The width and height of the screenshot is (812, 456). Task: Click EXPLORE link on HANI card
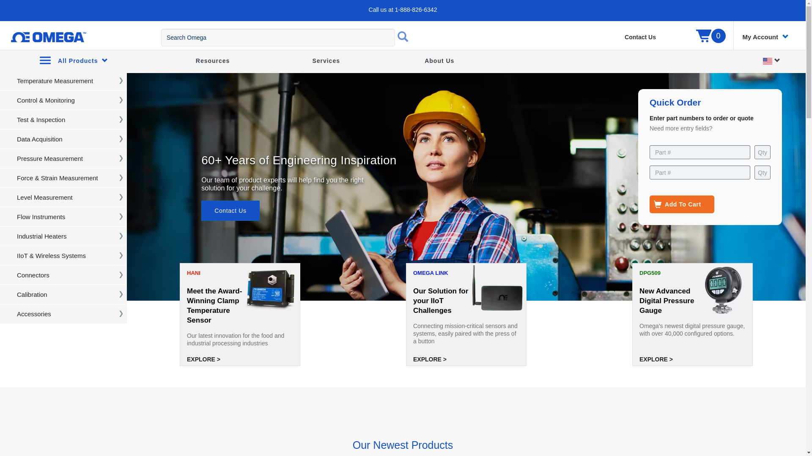[x=203, y=359]
